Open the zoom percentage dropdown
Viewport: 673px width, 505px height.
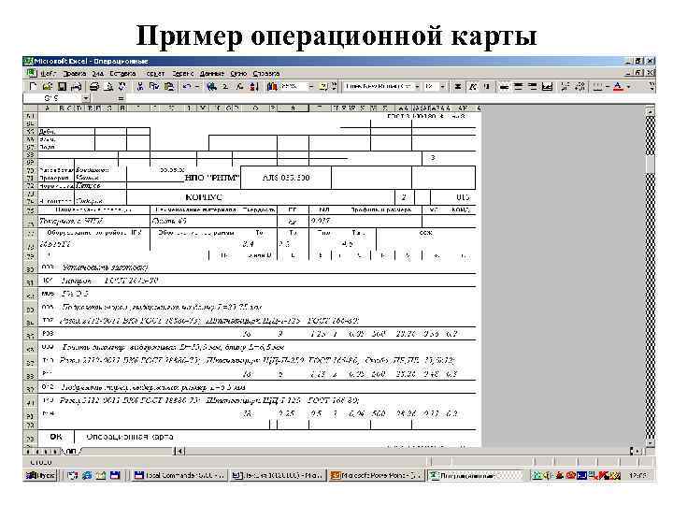(311, 87)
